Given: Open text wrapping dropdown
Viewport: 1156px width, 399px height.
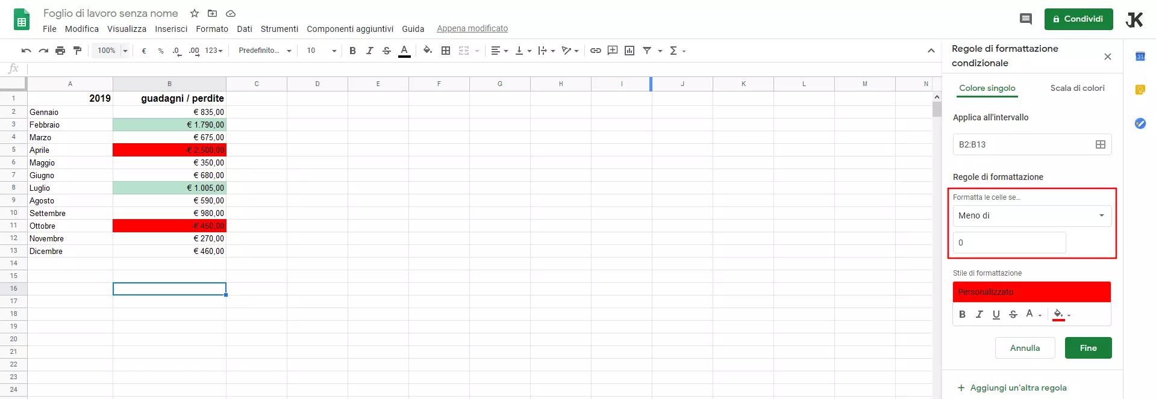Looking at the screenshot, I should click(546, 51).
